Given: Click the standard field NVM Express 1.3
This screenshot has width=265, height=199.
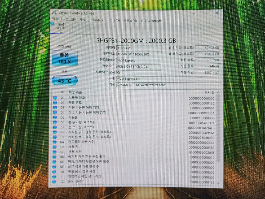Looking at the screenshot, I should click(x=169, y=79).
